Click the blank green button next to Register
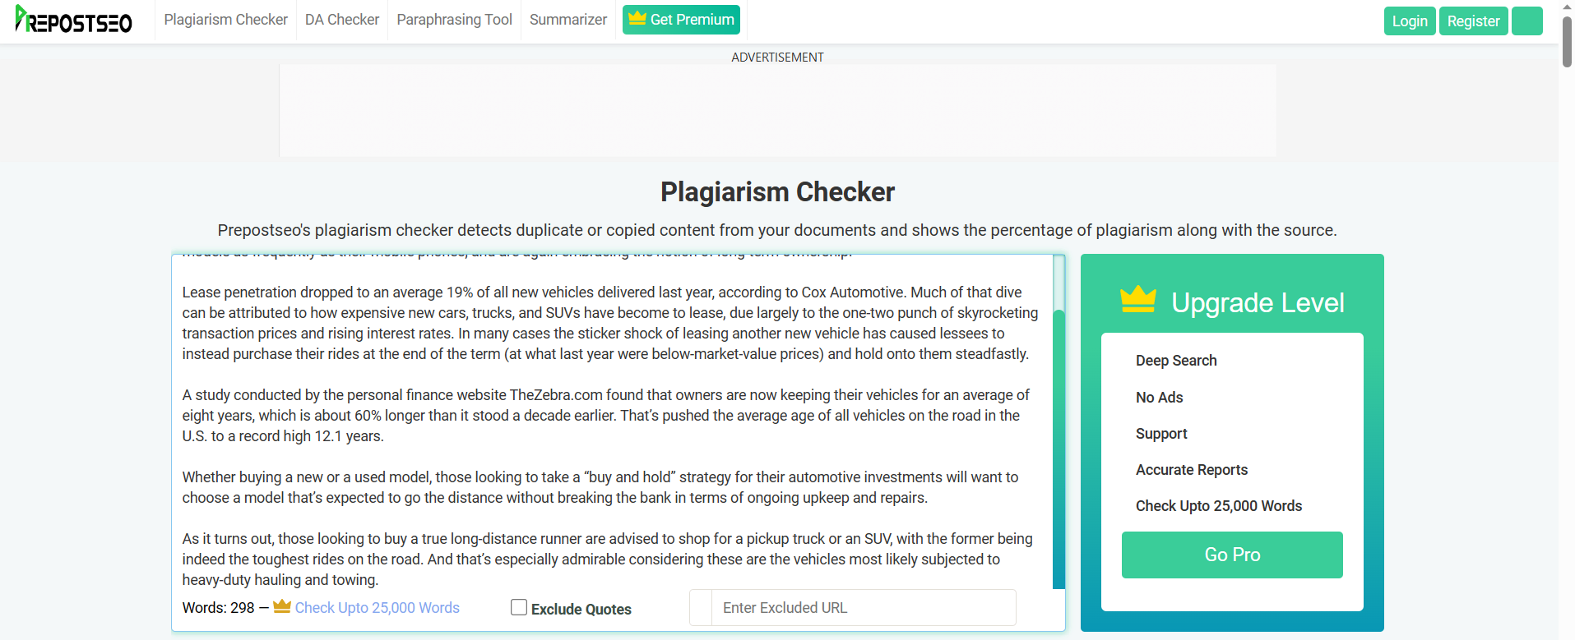 pos(1526,21)
